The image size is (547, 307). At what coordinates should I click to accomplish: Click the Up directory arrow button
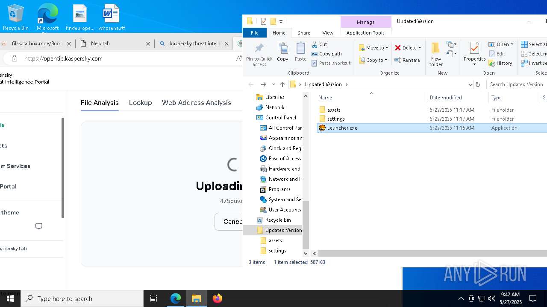(282, 84)
